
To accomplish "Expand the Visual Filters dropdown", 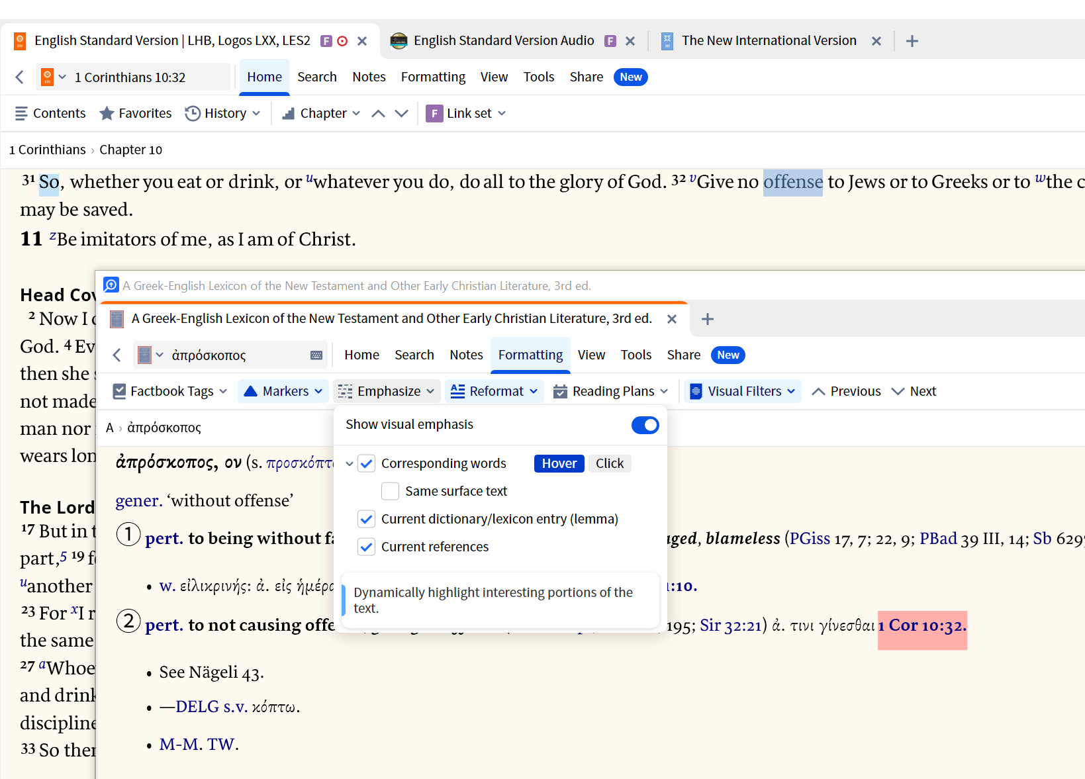I will coord(741,390).
